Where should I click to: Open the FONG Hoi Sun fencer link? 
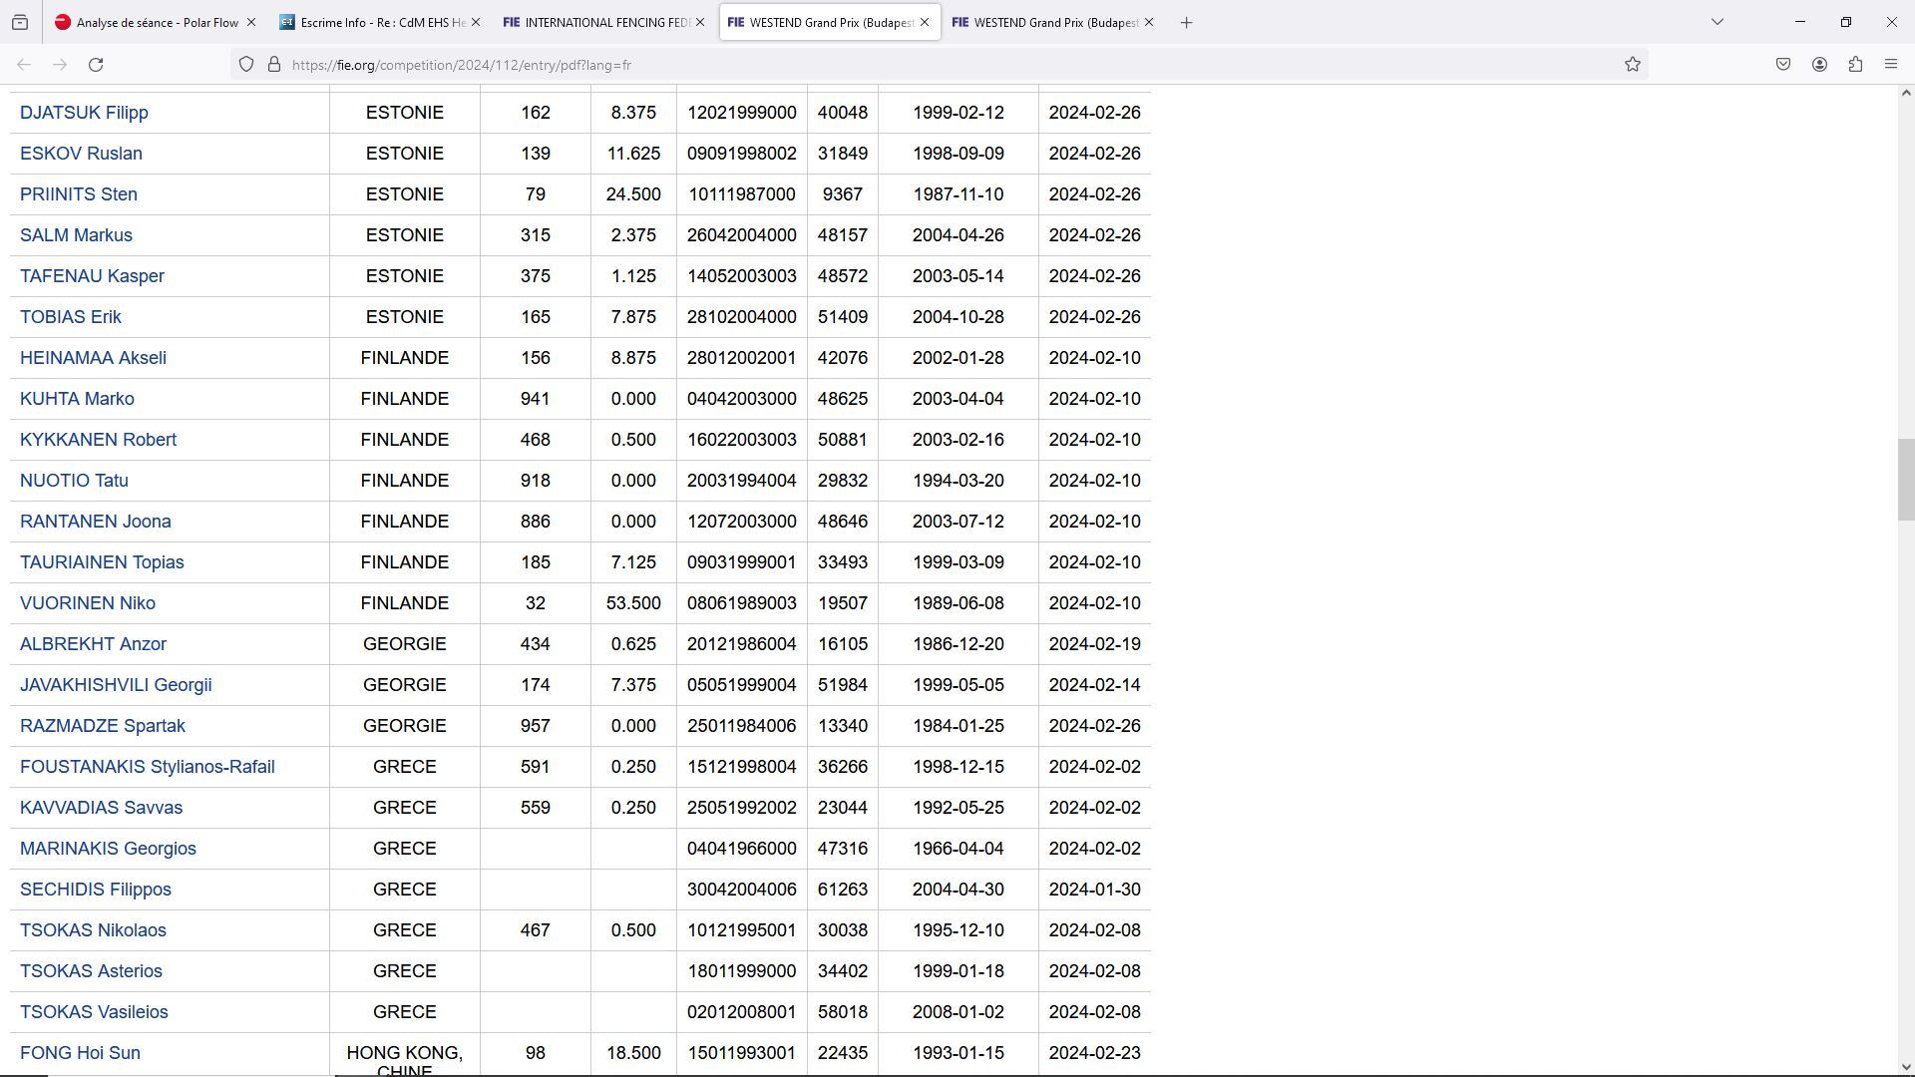(x=80, y=1053)
